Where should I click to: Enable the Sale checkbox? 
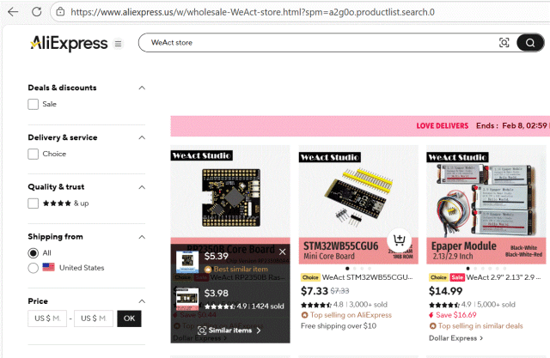pos(33,104)
